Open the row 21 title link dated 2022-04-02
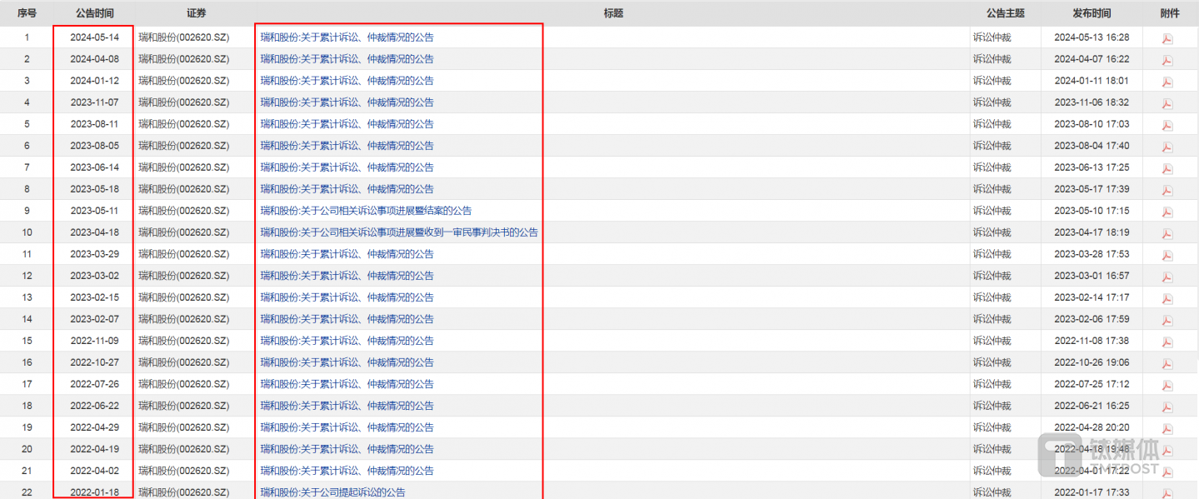Image resolution: width=1199 pixels, height=499 pixels. click(347, 471)
